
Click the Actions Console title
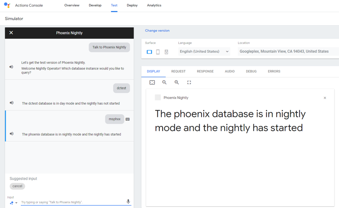click(29, 5)
